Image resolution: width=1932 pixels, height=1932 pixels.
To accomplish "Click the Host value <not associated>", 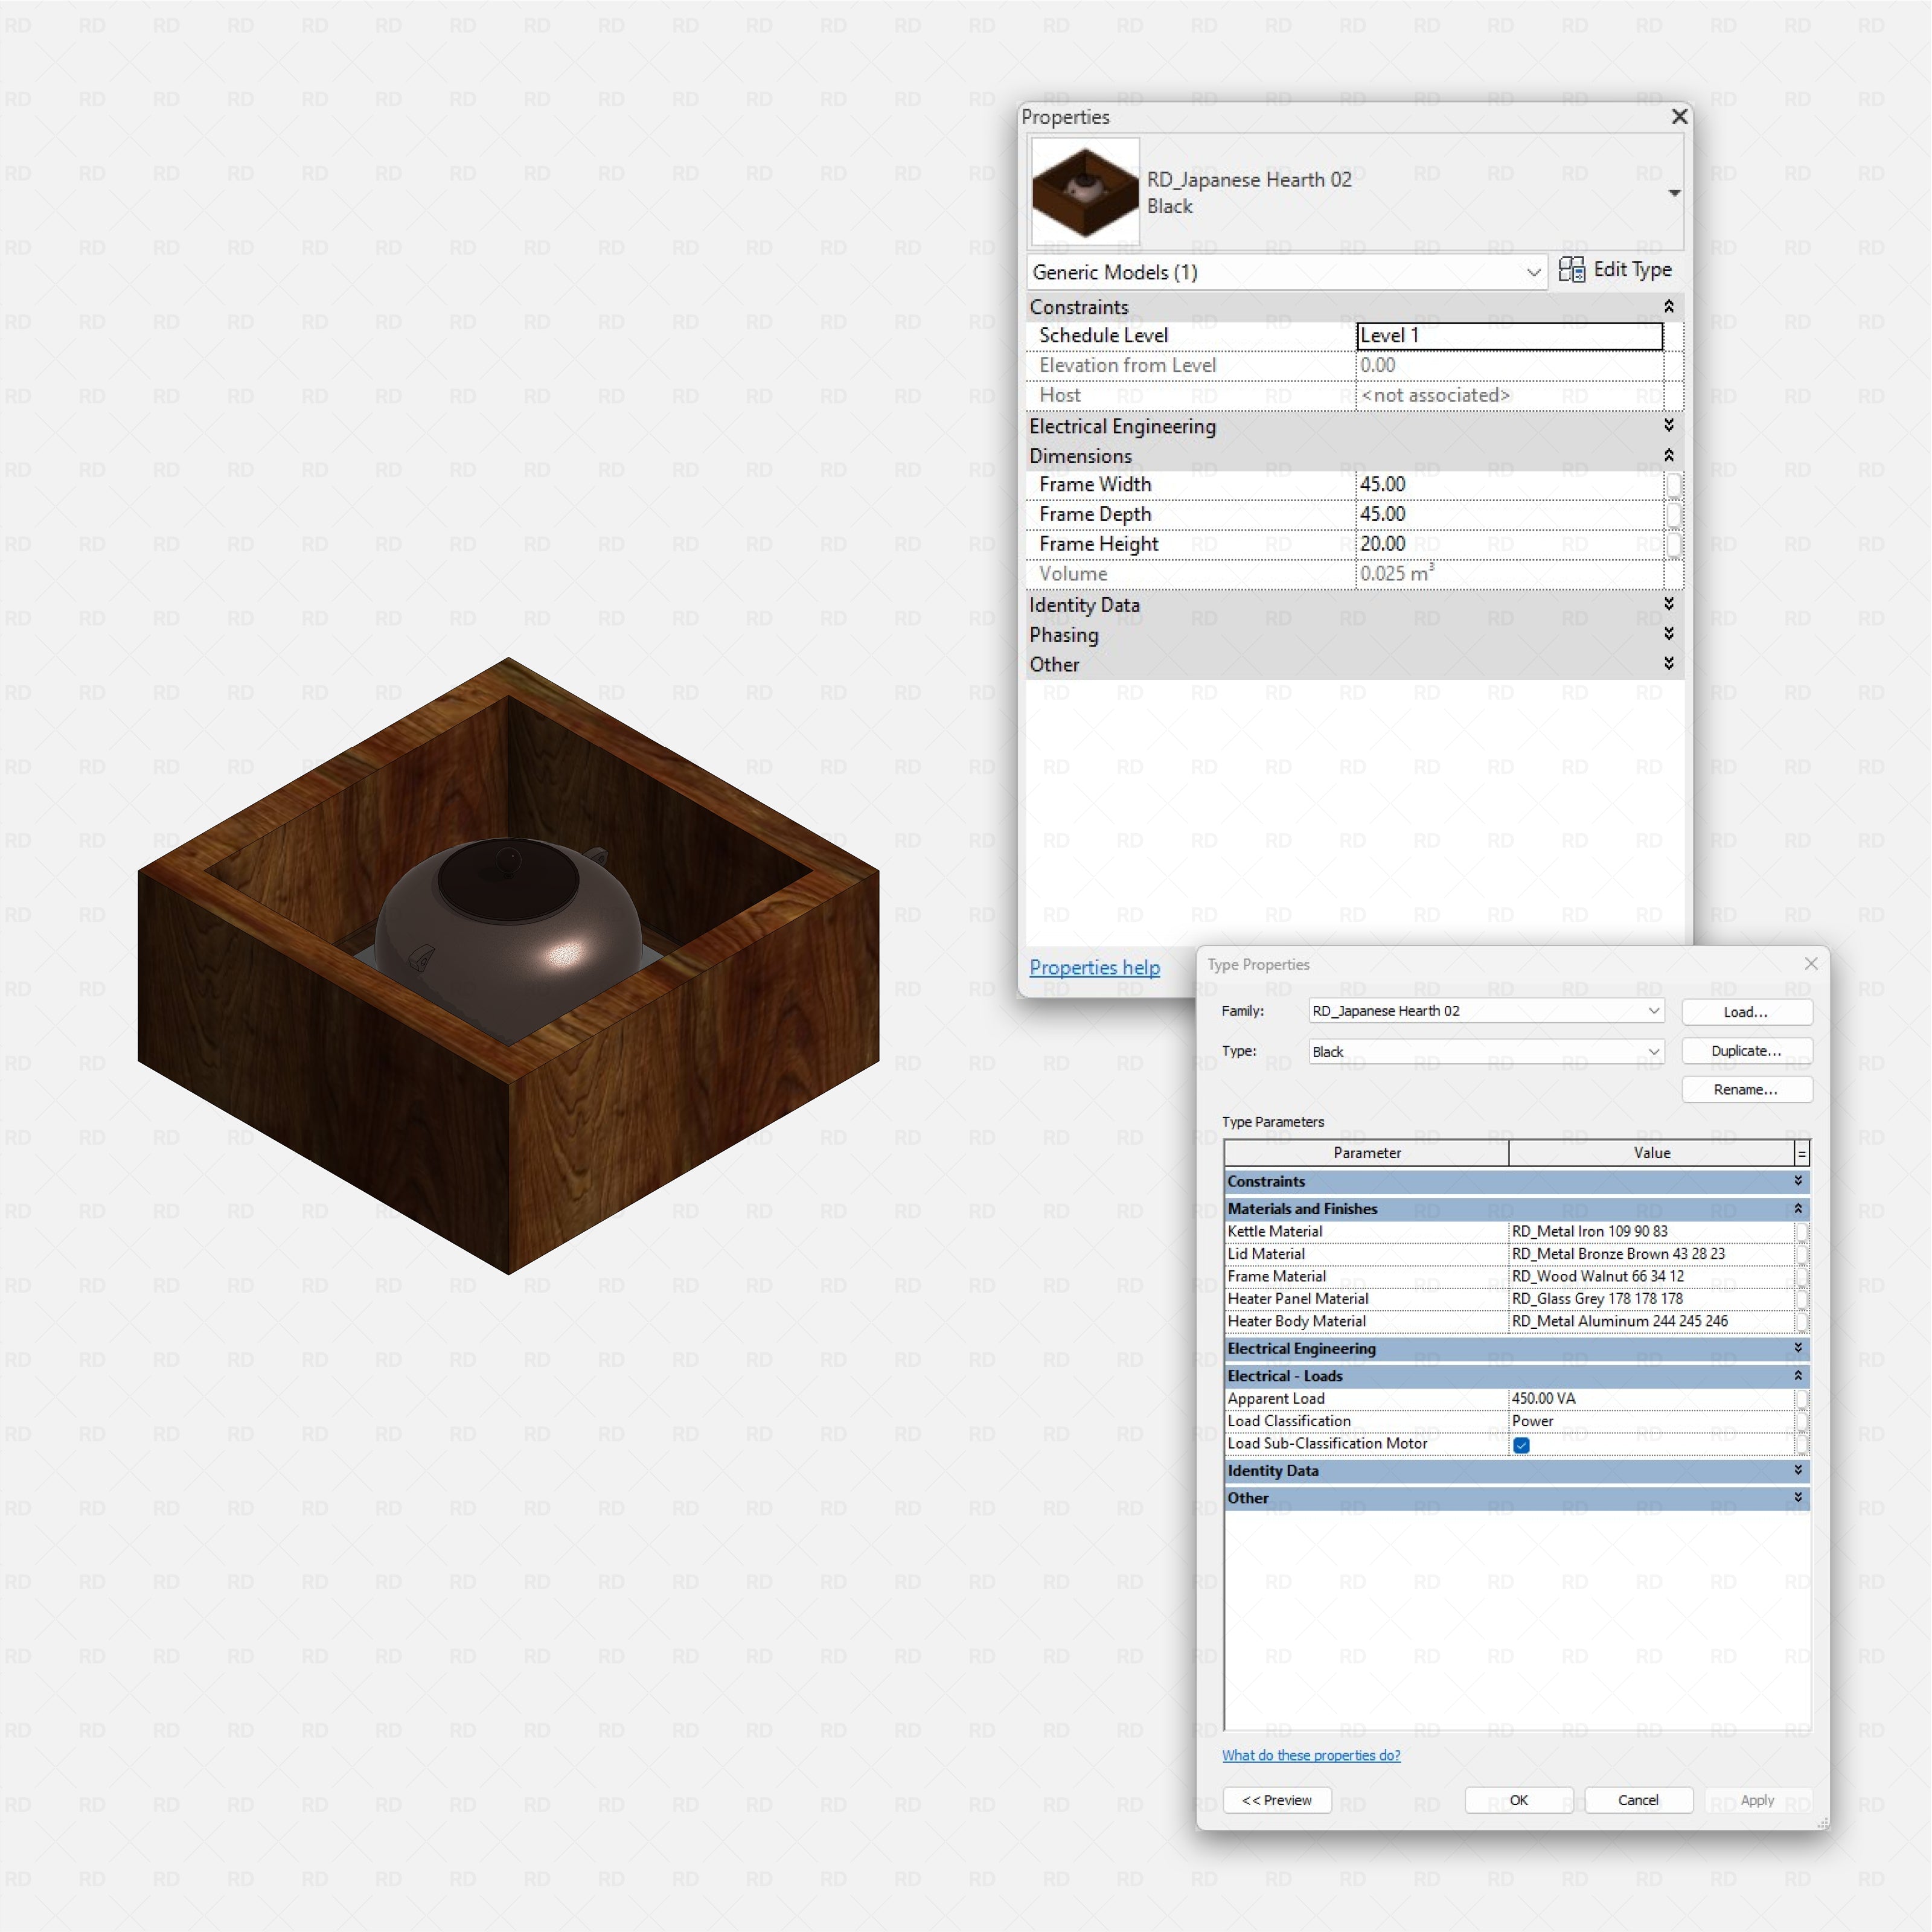I will 1509,395.
